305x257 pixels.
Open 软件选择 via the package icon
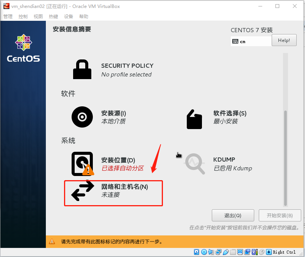194,119
